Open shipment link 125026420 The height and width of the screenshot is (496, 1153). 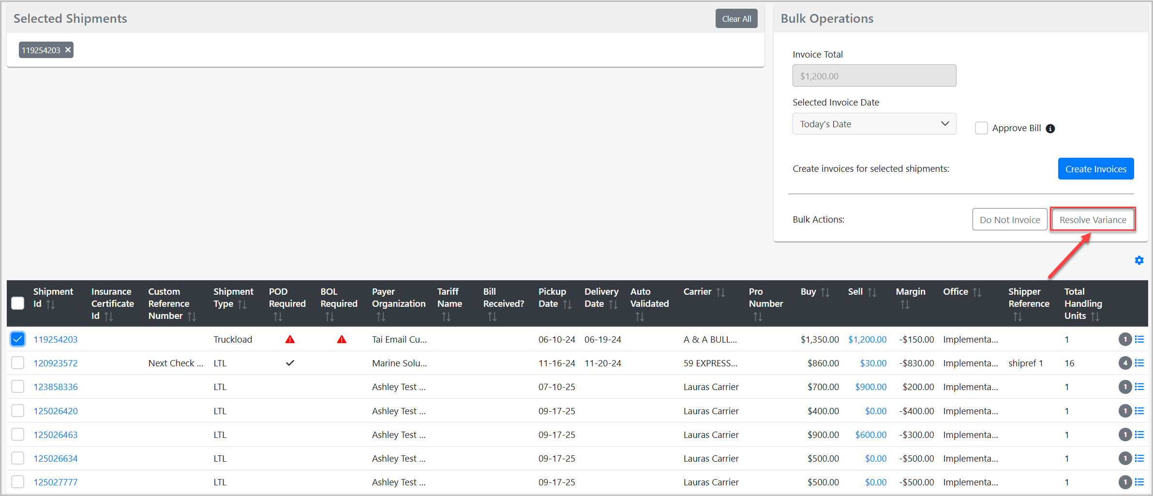[56, 411]
